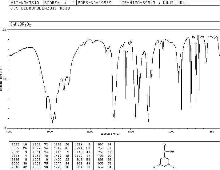Select the 2640 peak entry in the table
Viewport: 220px width, 170px height.
tap(19, 167)
